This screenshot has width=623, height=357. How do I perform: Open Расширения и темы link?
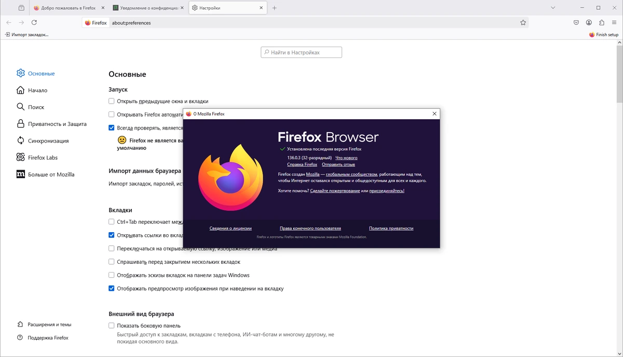click(x=44, y=324)
